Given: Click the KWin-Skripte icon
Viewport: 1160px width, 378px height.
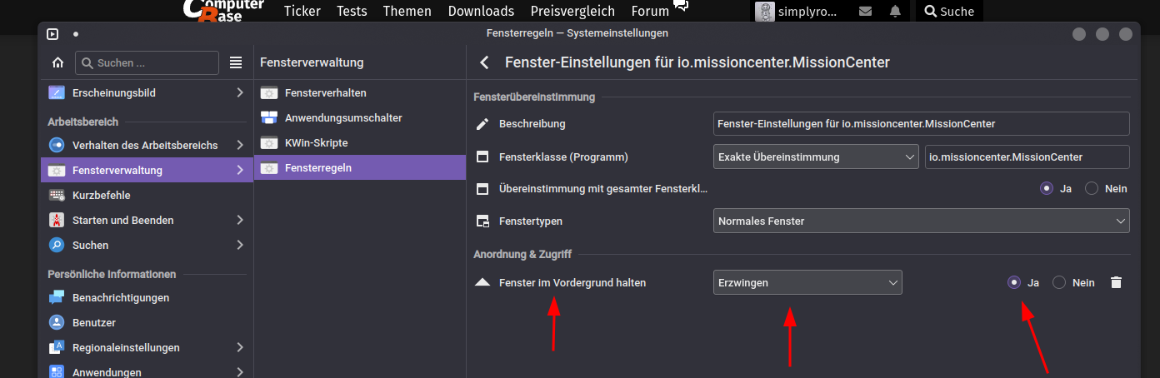Looking at the screenshot, I should pos(269,142).
